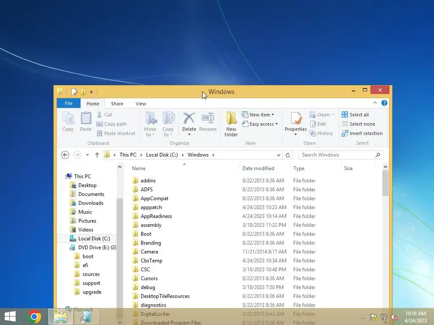434x325 pixels.
Task: Click Paste shortcut command
Action: (116, 133)
